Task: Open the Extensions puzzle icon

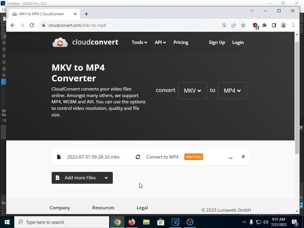Action: [x=265, y=25]
